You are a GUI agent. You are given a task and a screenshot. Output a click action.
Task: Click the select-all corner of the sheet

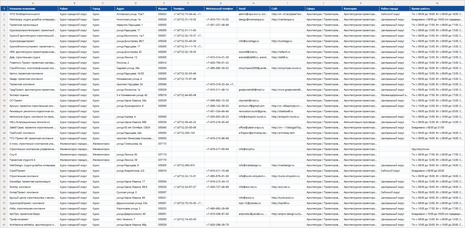[4, 3]
